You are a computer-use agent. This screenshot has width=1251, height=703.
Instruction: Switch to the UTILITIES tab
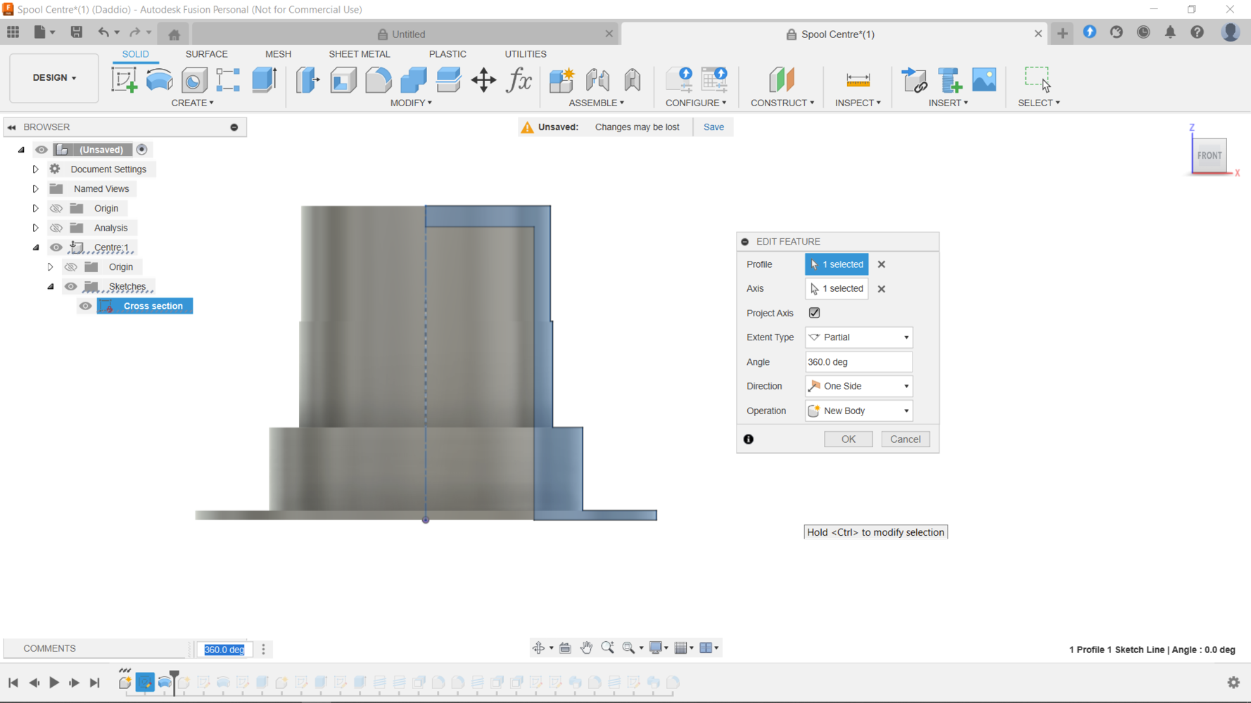coord(526,54)
